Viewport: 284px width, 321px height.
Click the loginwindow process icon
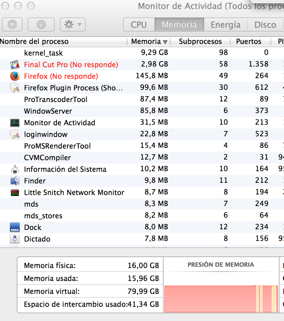[x=15, y=134]
